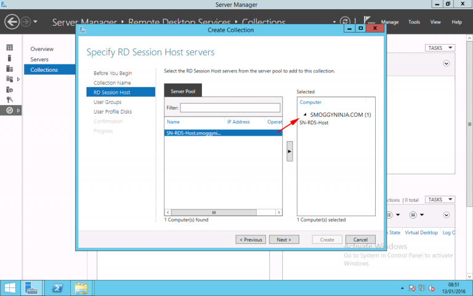This screenshot has width=473, height=296.
Task: Open the Help menu
Action: pos(457,22)
